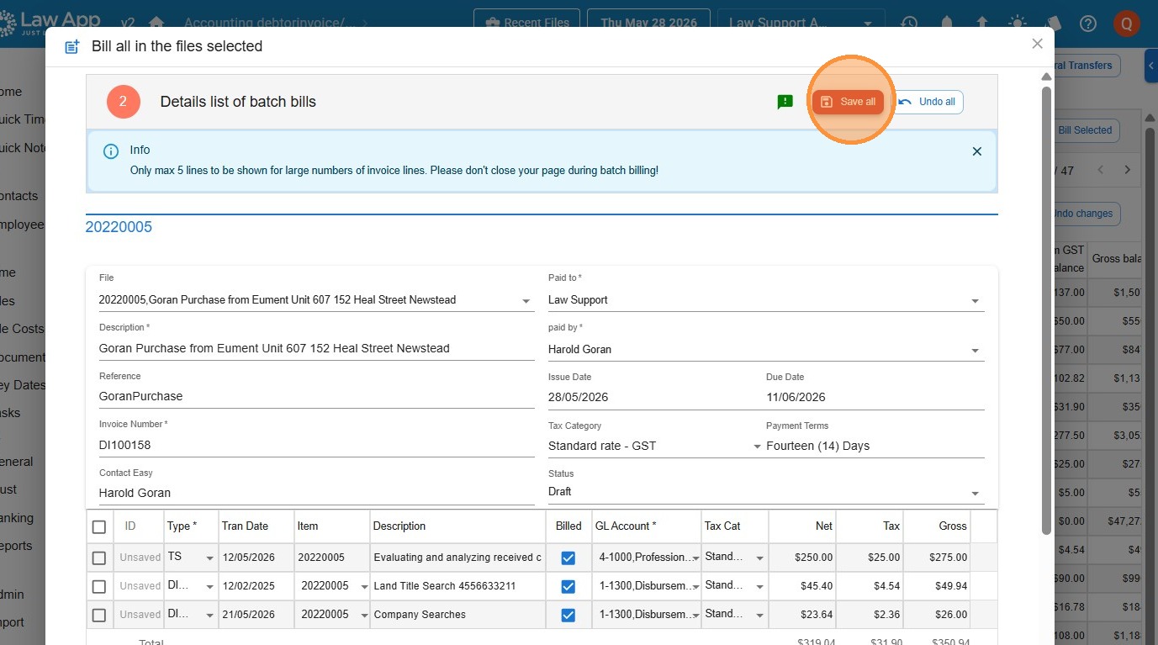The image size is (1158, 645).
Task: Open the paid by dropdown Harold Goran
Action: [x=766, y=350]
